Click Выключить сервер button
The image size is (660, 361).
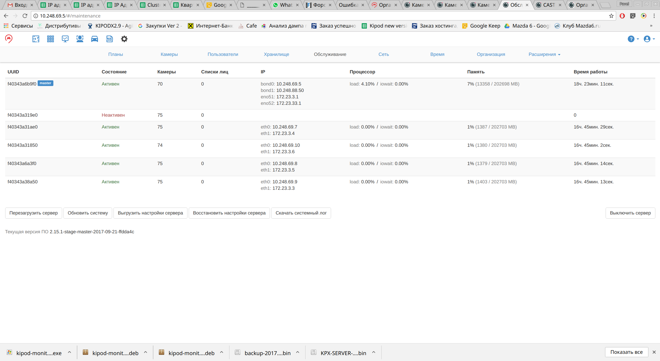pyautogui.click(x=630, y=213)
